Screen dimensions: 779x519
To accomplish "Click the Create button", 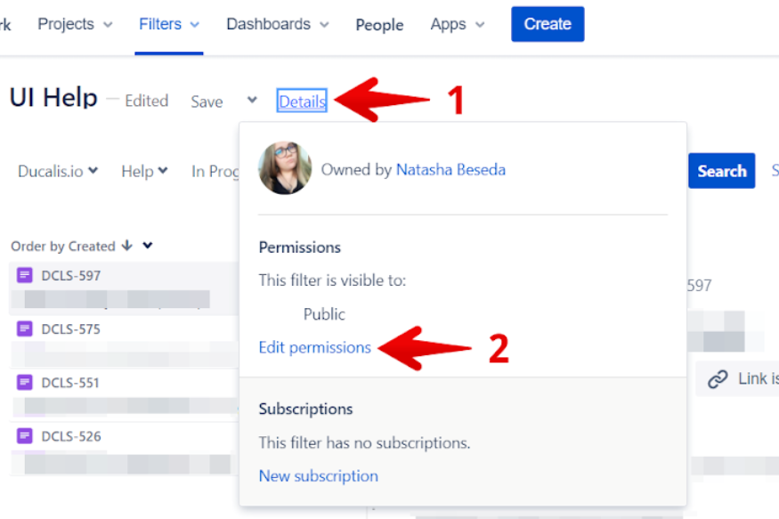I will 547,24.
